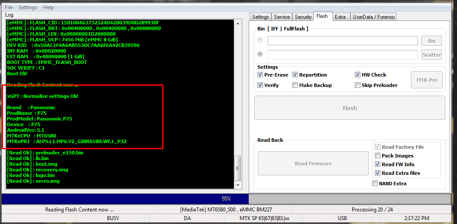Click the log scrollbar up arrow
The width and height of the screenshot is (457, 224).
(x=238, y=23)
